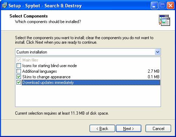The height and width of the screenshot is (137, 176).
Task: Enable Icons for starting blind user mode
Action: click(x=19, y=66)
